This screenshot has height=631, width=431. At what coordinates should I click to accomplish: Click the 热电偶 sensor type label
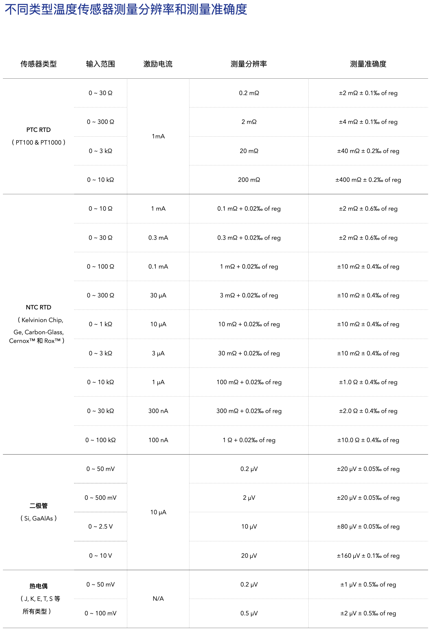point(39,586)
